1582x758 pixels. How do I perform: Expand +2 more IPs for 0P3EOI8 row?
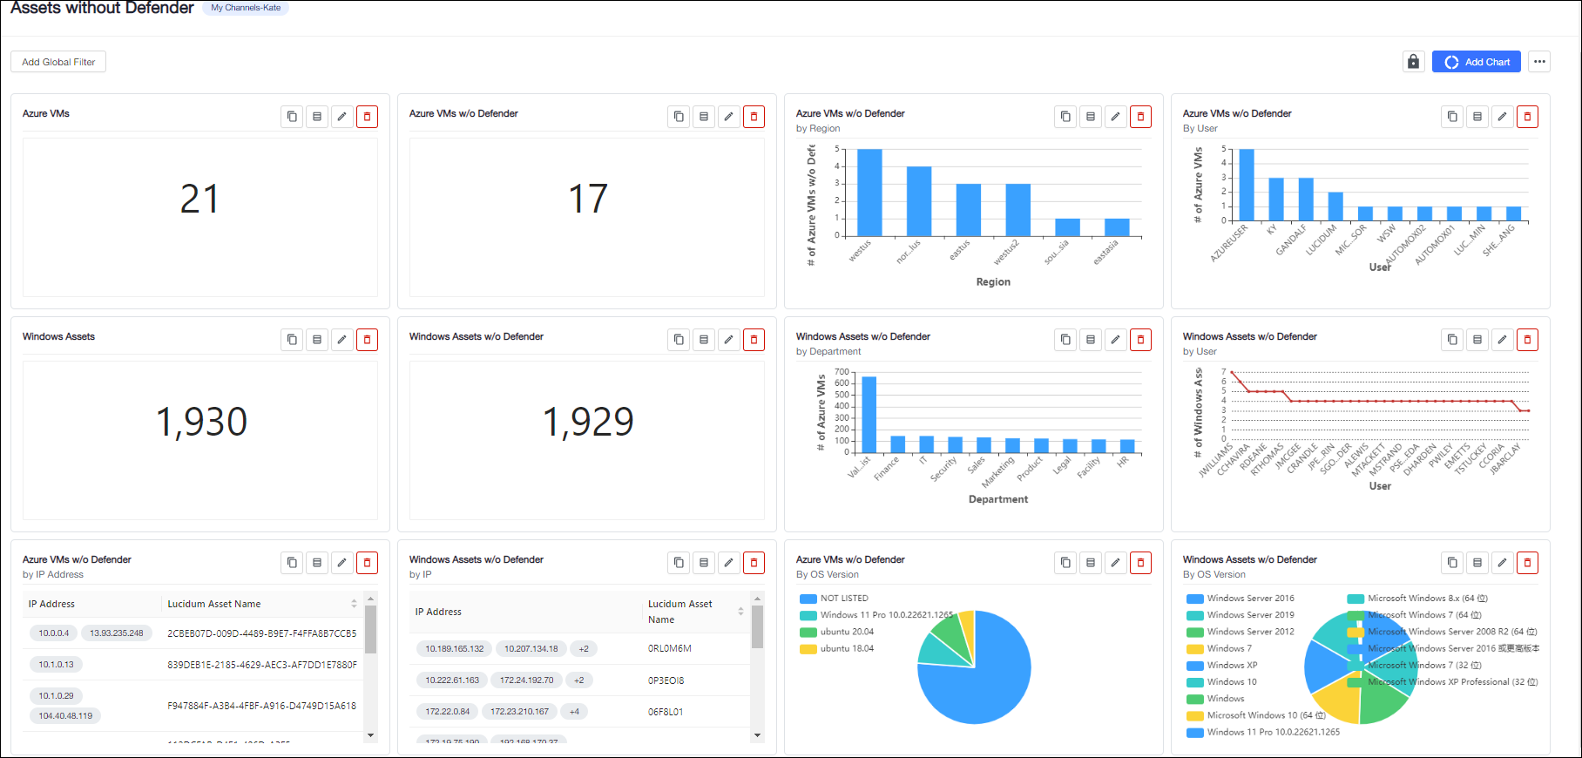click(x=578, y=680)
